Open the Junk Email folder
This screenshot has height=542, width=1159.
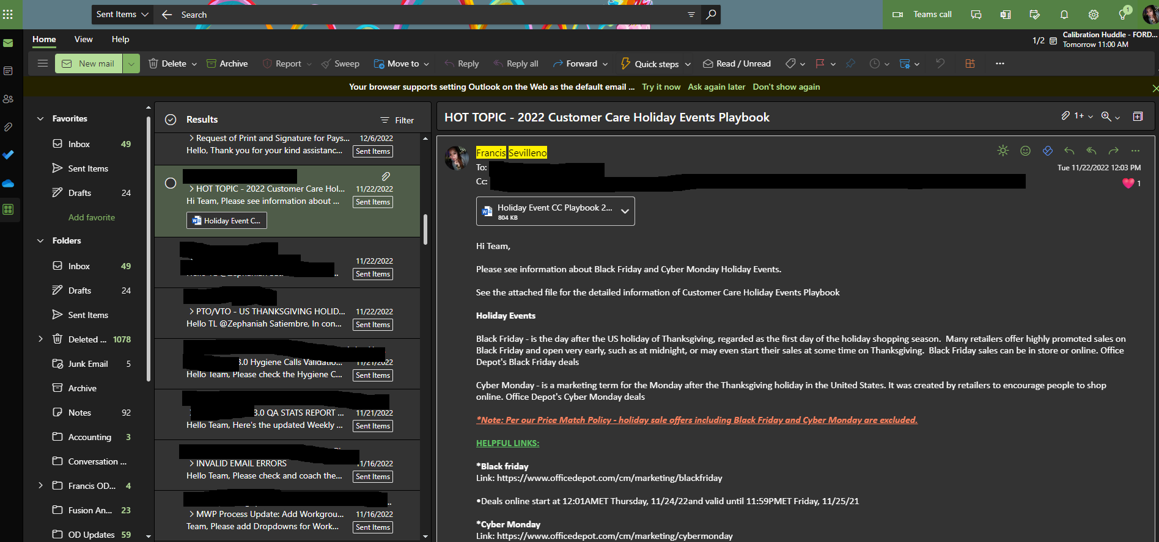(x=88, y=364)
